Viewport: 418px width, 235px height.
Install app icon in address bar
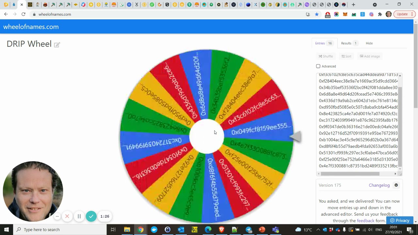pos(308,14)
